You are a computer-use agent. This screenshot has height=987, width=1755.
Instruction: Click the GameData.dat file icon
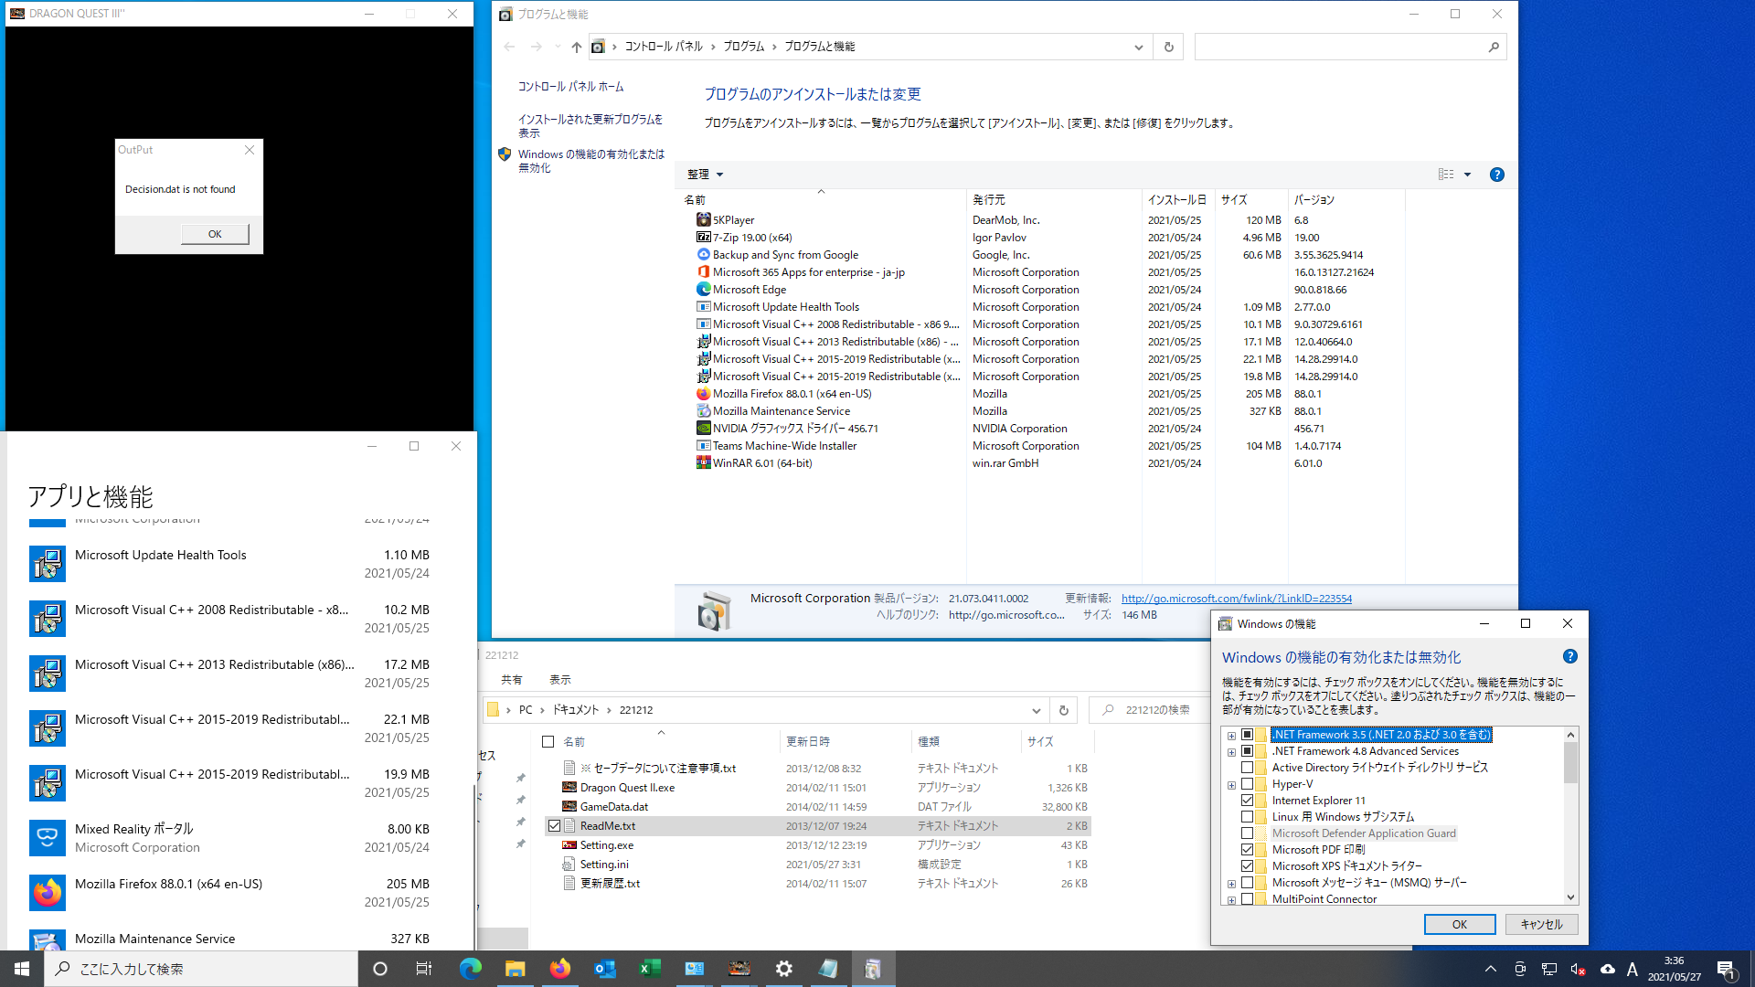tap(569, 807)
